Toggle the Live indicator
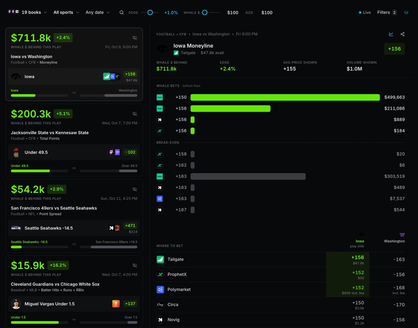418x328 pixels. coord(365,13)
